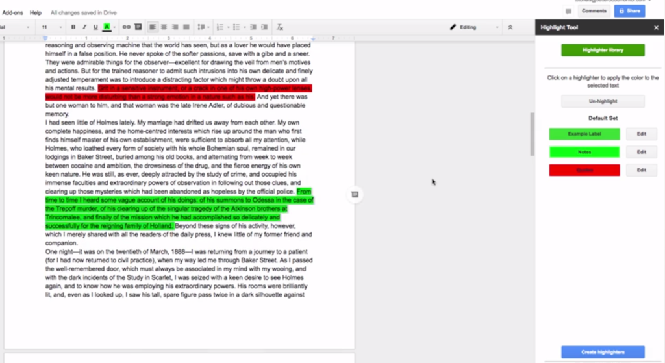This screenshot has height=363, width=665.
Task: Decrease the indent
Action: [x=253, y=27]
